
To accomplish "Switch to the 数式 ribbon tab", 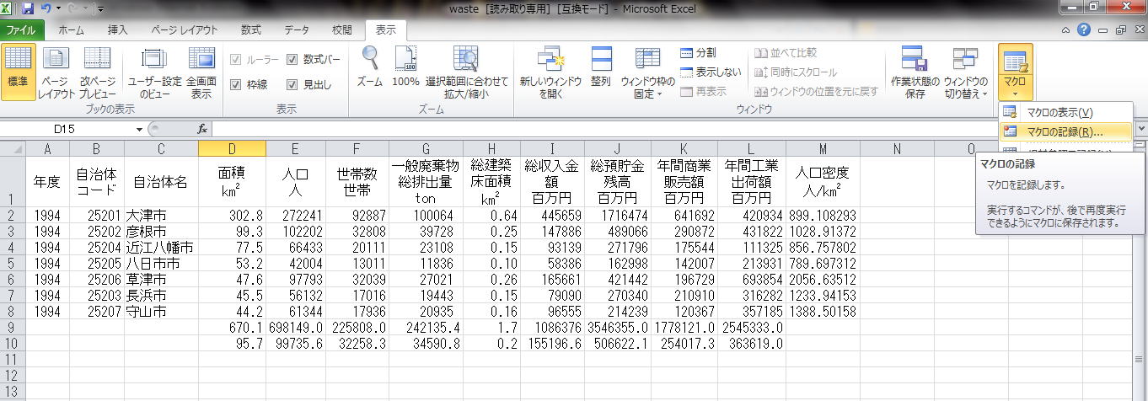I will pos(250,29).
